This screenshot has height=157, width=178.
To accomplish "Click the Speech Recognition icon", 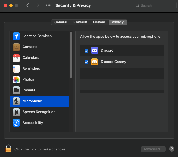I will [x=16, y=112].
